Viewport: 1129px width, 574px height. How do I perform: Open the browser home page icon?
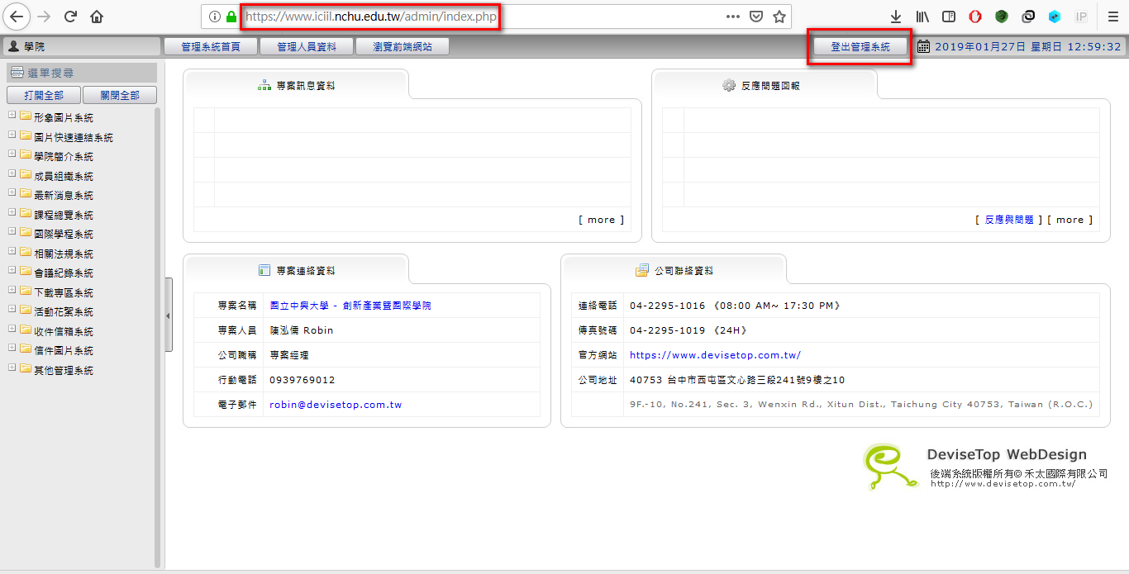click(x=97, y=17)
